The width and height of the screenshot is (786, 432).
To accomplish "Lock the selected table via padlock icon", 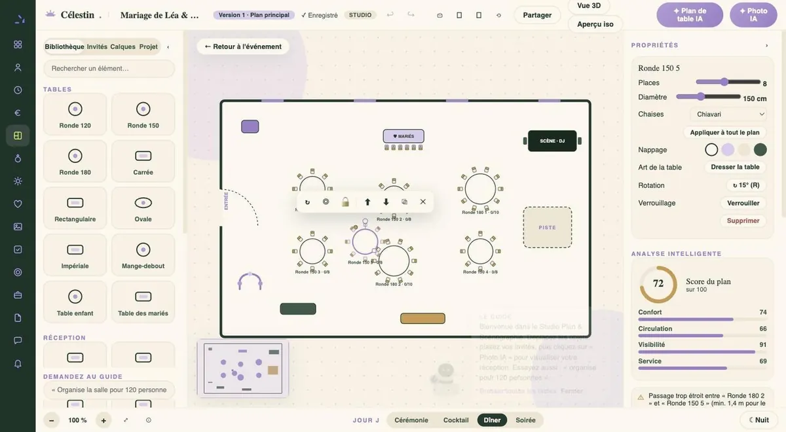I will [345, 202].
